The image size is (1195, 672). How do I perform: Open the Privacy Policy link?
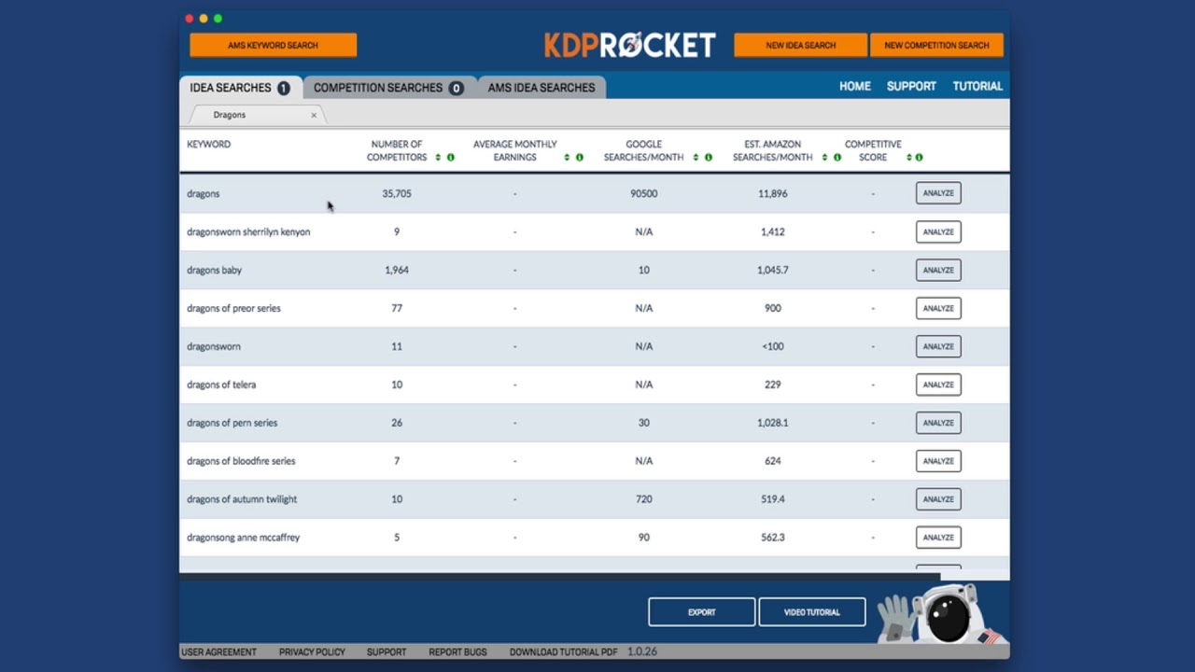pos(312,652)
